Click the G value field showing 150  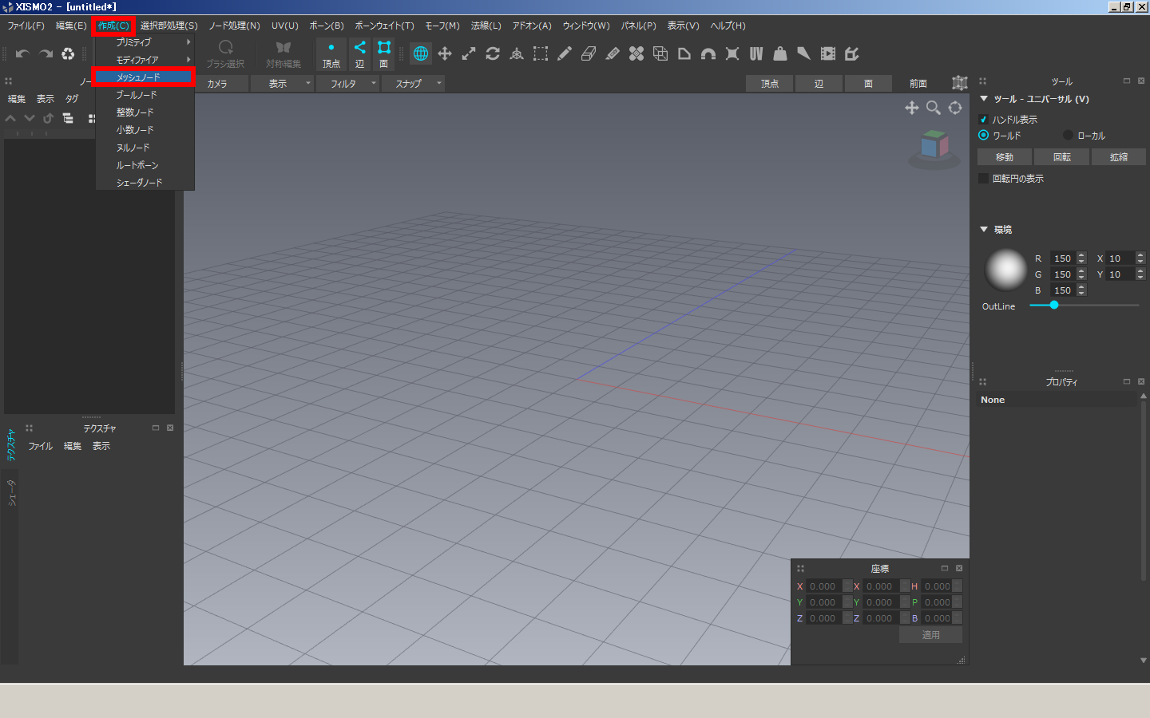(1063, 274)
